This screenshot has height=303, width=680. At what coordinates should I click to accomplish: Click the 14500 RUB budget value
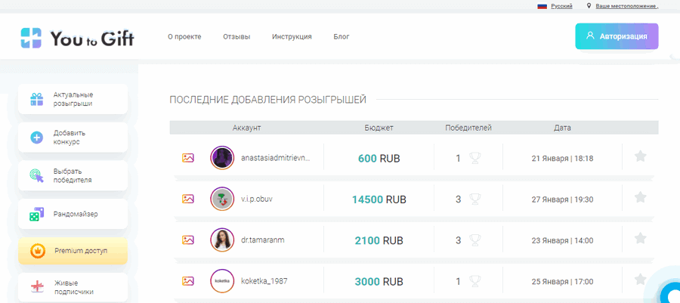click(379, 199)
